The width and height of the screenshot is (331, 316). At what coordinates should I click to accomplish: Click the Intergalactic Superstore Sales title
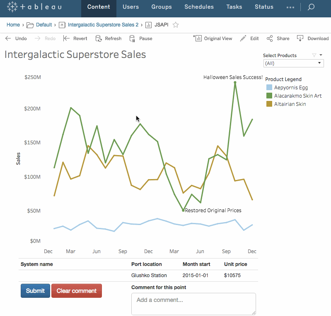tap(75, 55)
